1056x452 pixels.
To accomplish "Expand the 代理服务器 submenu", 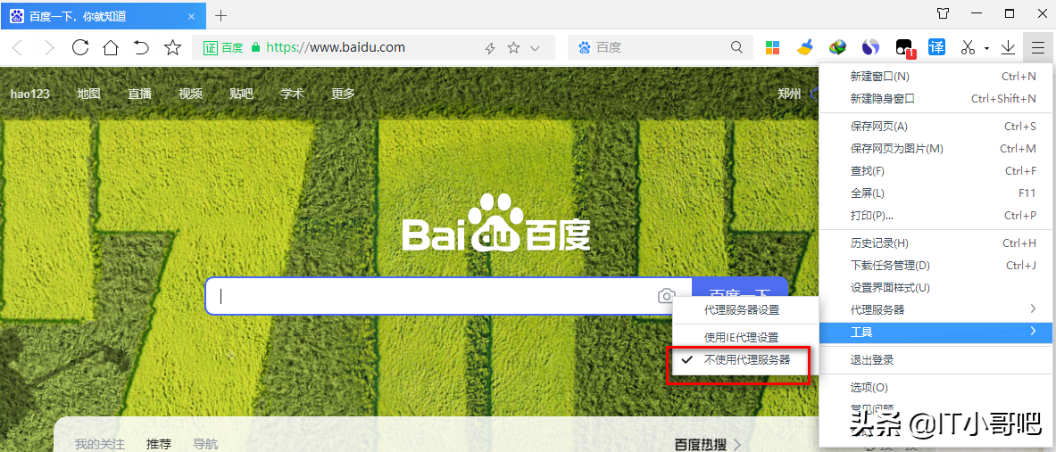I will (x=936, y=309).
